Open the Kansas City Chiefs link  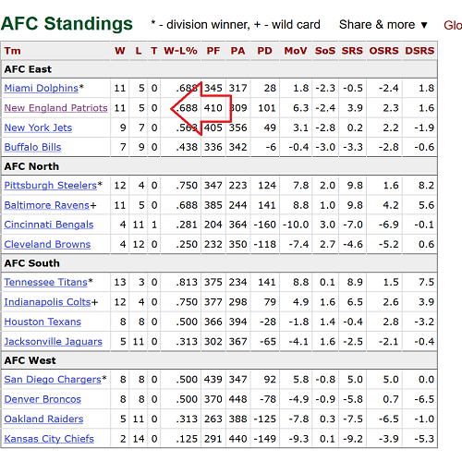tap(49, 439)
